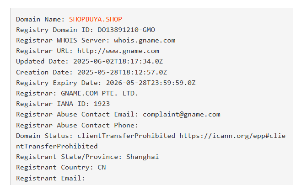Click the Registry Domain ID value DO13891210-GMO
This screenshot has width=296, height=185.
pos(126,30)
